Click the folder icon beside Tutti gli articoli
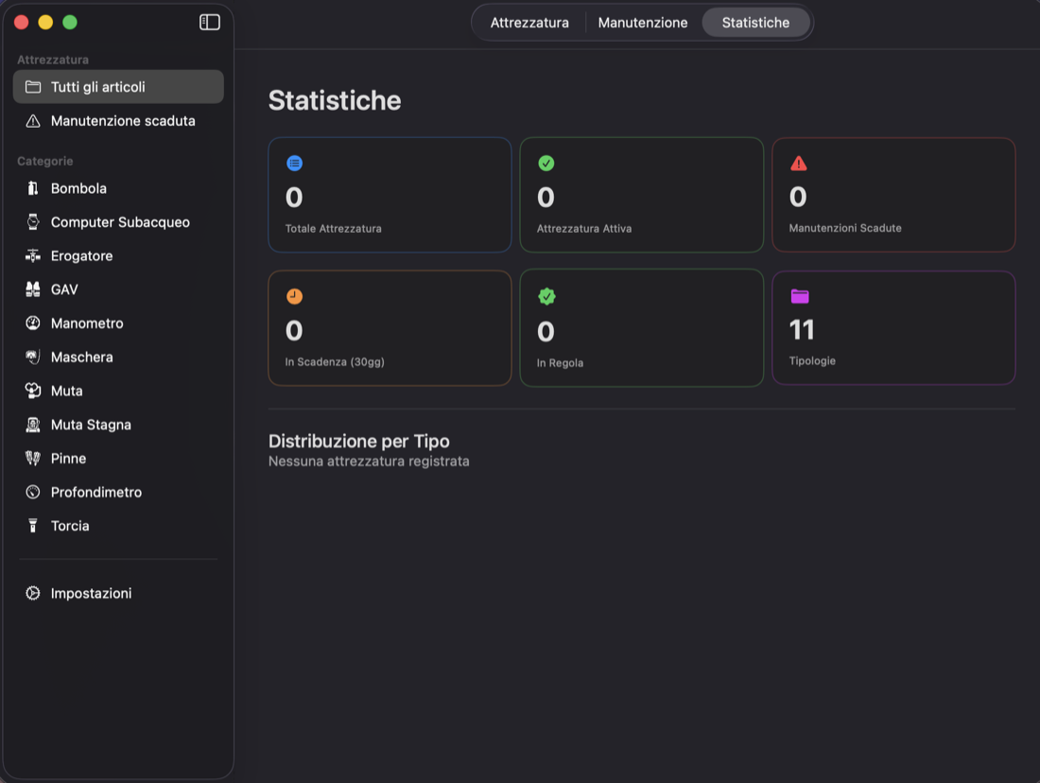 pyautogui.click(x=33, y=87)
